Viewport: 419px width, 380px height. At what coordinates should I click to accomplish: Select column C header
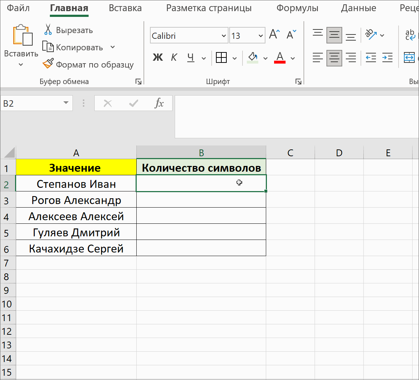(291, 153)
